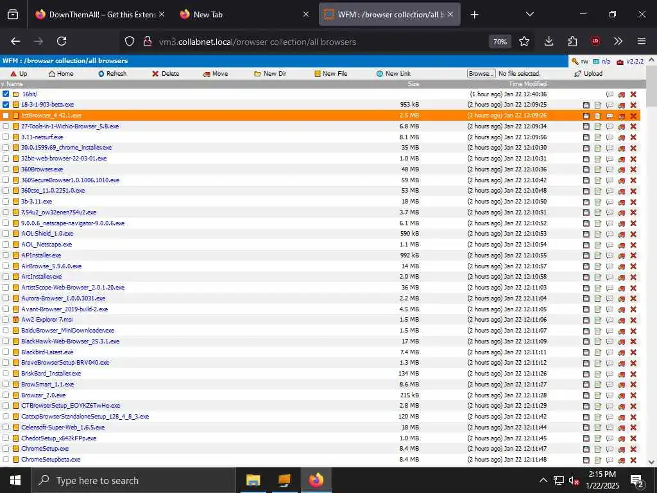Reload the page with the refresh arrow
This screenshot has width=657, height=493.
[x=62, y=41]
